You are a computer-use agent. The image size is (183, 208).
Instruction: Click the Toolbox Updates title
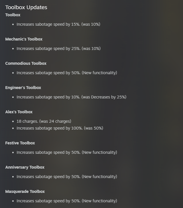click(x=26, y=7)
